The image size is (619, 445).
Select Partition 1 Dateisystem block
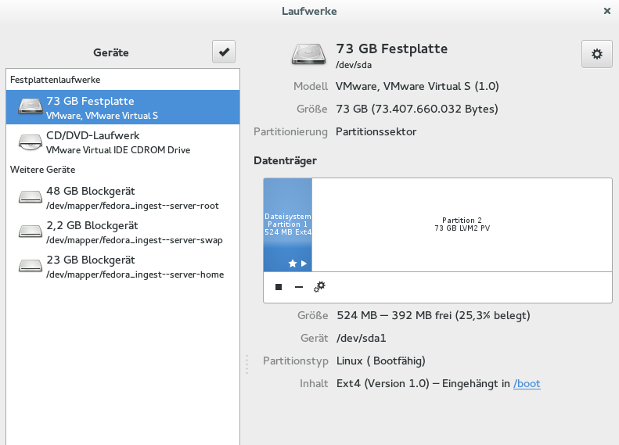click(x=287, y=224)
